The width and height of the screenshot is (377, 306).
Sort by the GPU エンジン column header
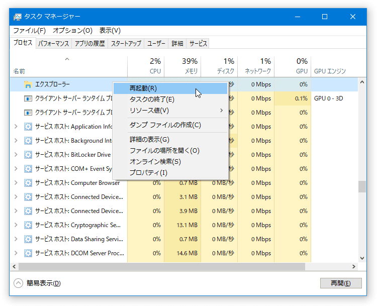pyautogui.click(x=334, y=66)
